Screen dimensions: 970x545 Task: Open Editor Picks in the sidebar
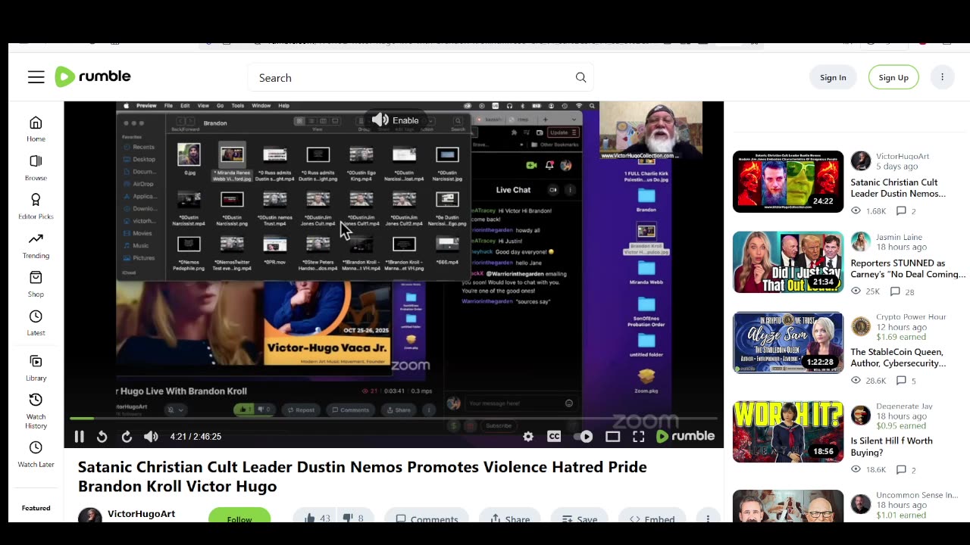point(36,206)
